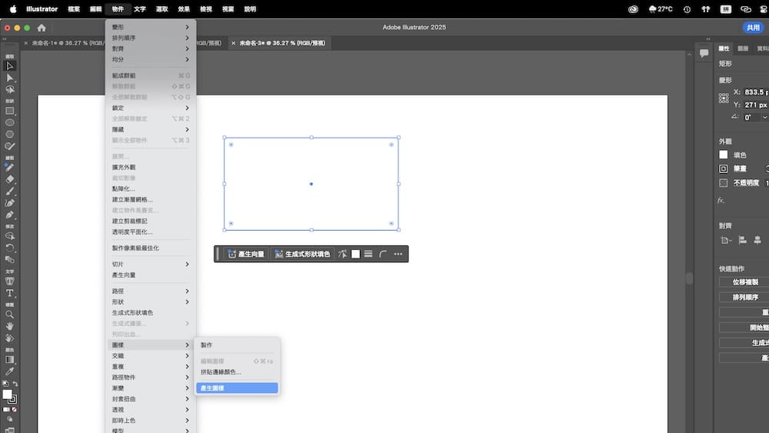The image size is (769, 433).
Task: Click the 產生向量 contextual bar button
Action: (246, 254)
